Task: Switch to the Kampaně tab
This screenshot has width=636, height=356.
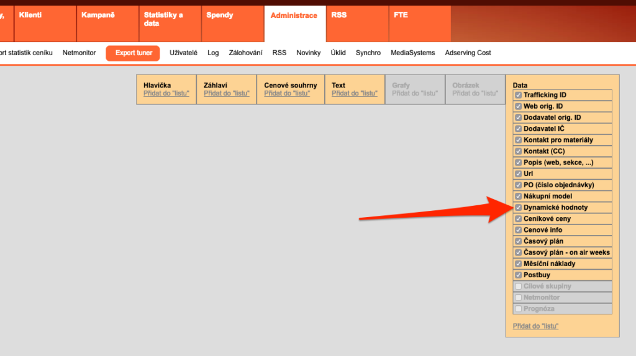Action: [98, 16]
